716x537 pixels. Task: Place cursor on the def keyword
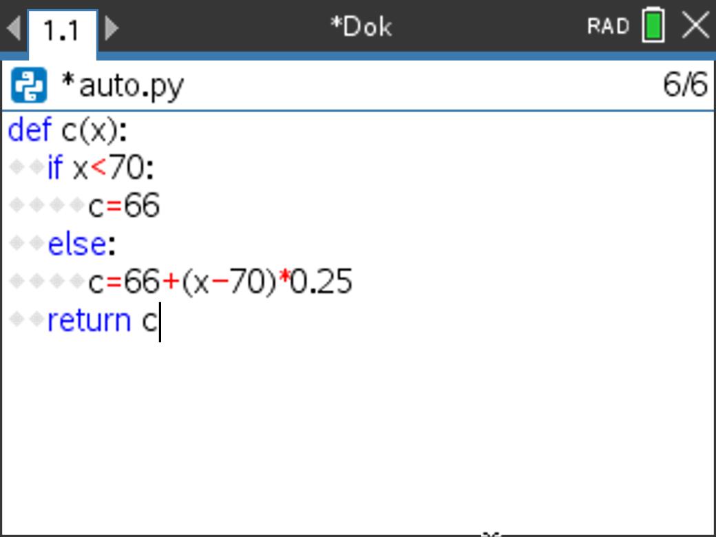pos(30,130)
